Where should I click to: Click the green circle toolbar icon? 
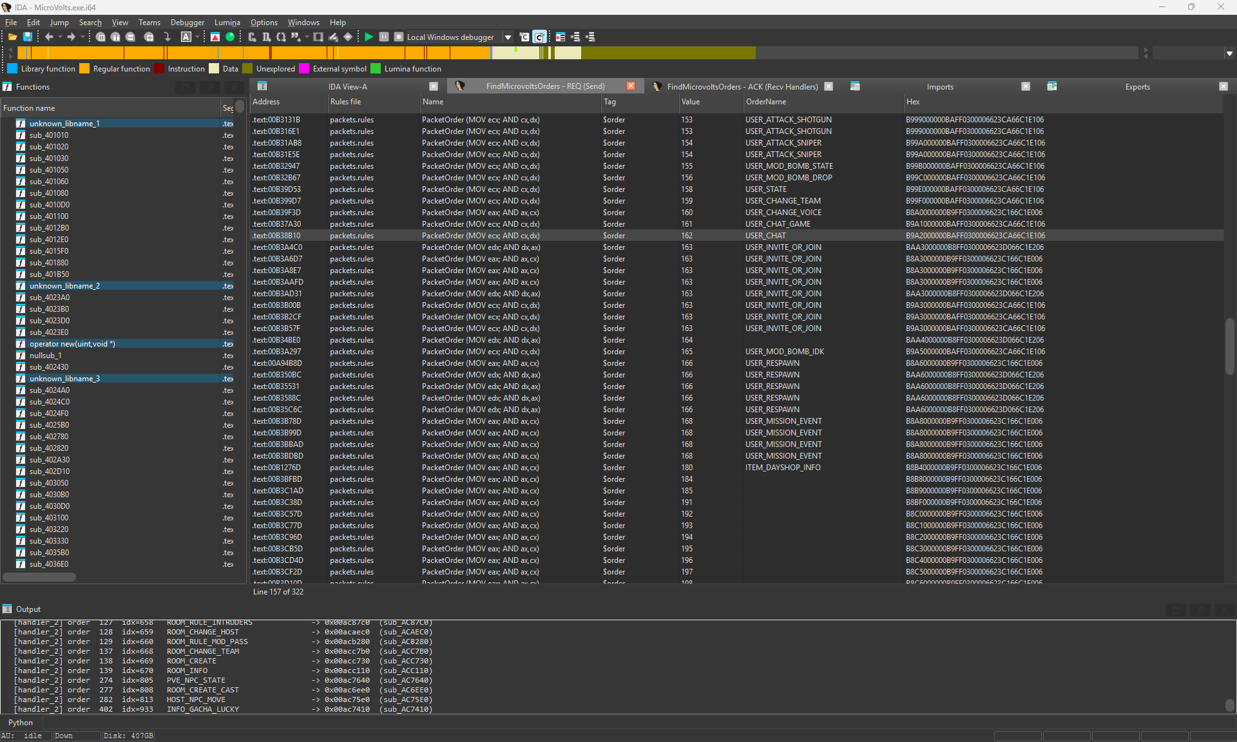coord(230,37)
